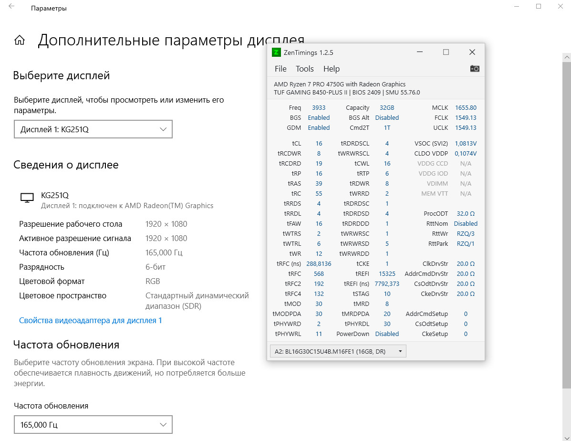Click the tRFC value 568
This screenshot has height=441, width=571.
tap(319, 273)
